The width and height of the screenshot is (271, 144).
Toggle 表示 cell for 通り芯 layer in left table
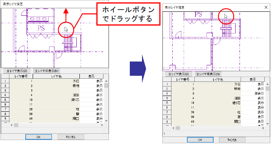91,100
